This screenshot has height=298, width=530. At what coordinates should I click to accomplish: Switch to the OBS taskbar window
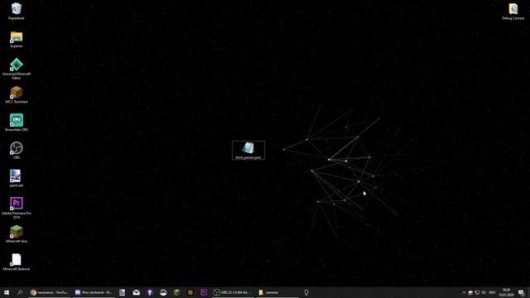[x=233, y=292]
